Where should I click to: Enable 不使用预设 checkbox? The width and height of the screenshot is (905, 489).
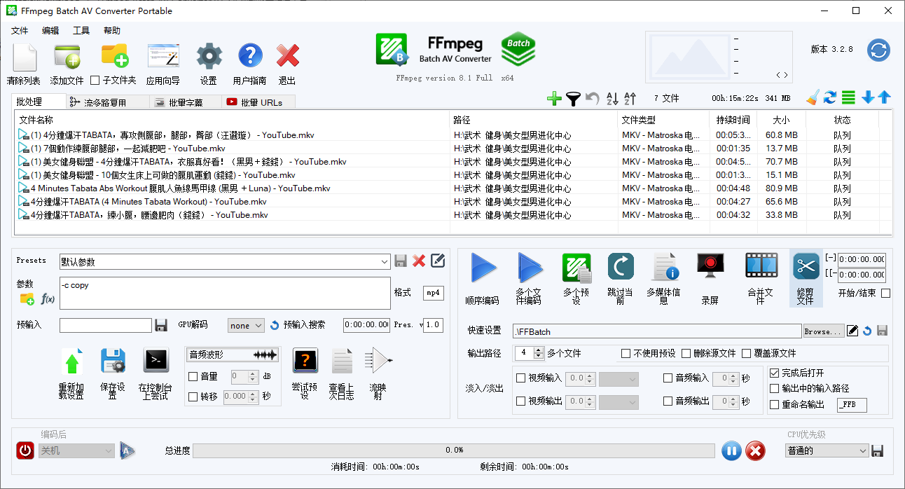click(x=626, y=353)
